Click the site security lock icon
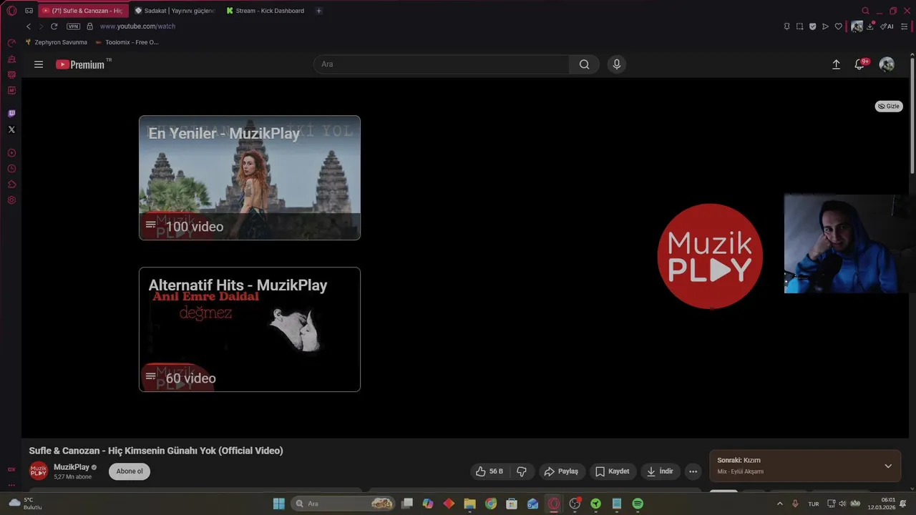 (89, 26)
